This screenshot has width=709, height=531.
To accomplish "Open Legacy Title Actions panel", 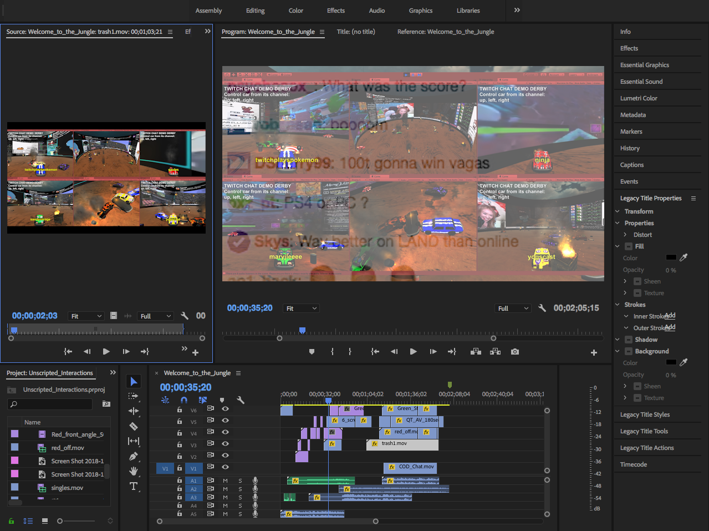I will pos(647,448).
